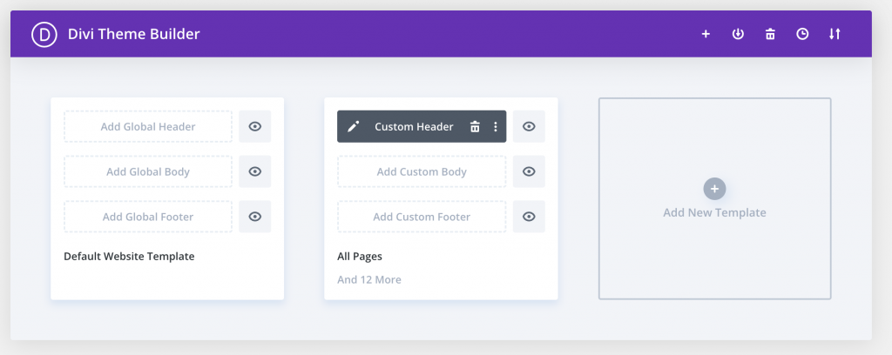Click Add Global Footer area

[x=148, y=218]
